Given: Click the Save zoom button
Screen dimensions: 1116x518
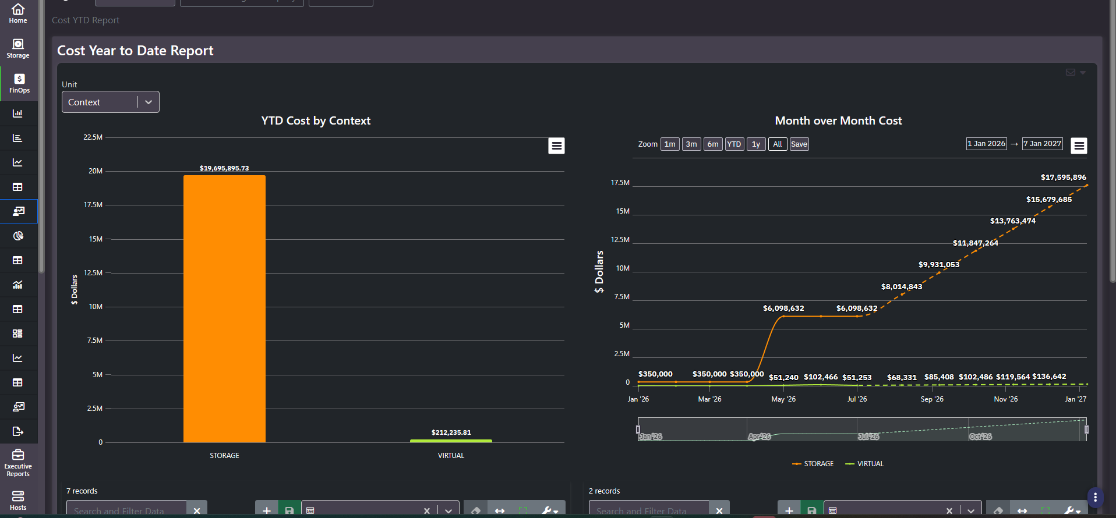Looking at the screenshot, I should [x=799, y=144].
